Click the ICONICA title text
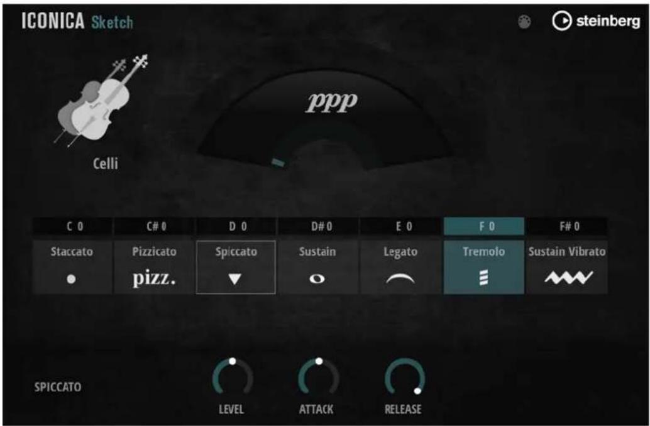 coord(53,21)
